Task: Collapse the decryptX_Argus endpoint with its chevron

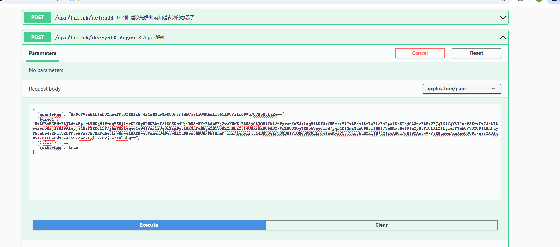Action: point(503,37)
